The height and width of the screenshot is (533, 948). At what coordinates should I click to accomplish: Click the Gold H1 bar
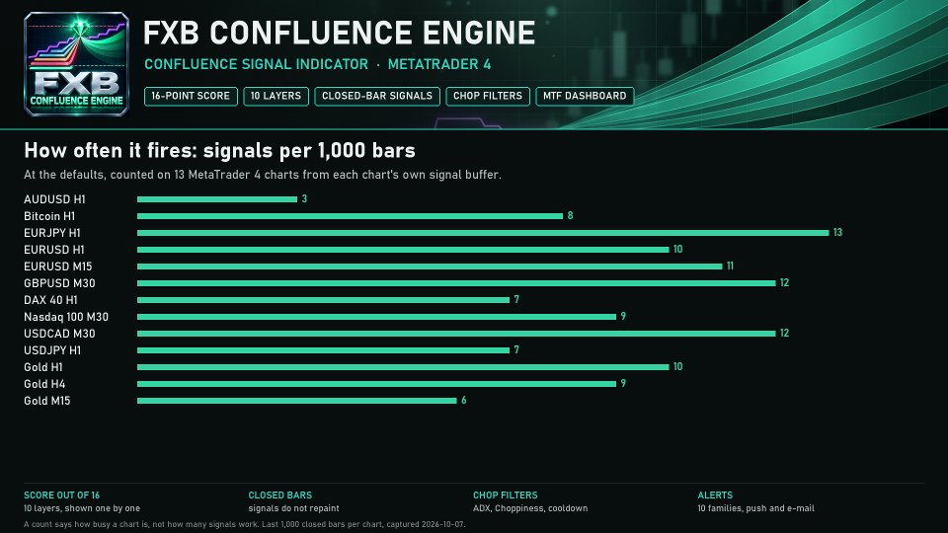point(403,367)
